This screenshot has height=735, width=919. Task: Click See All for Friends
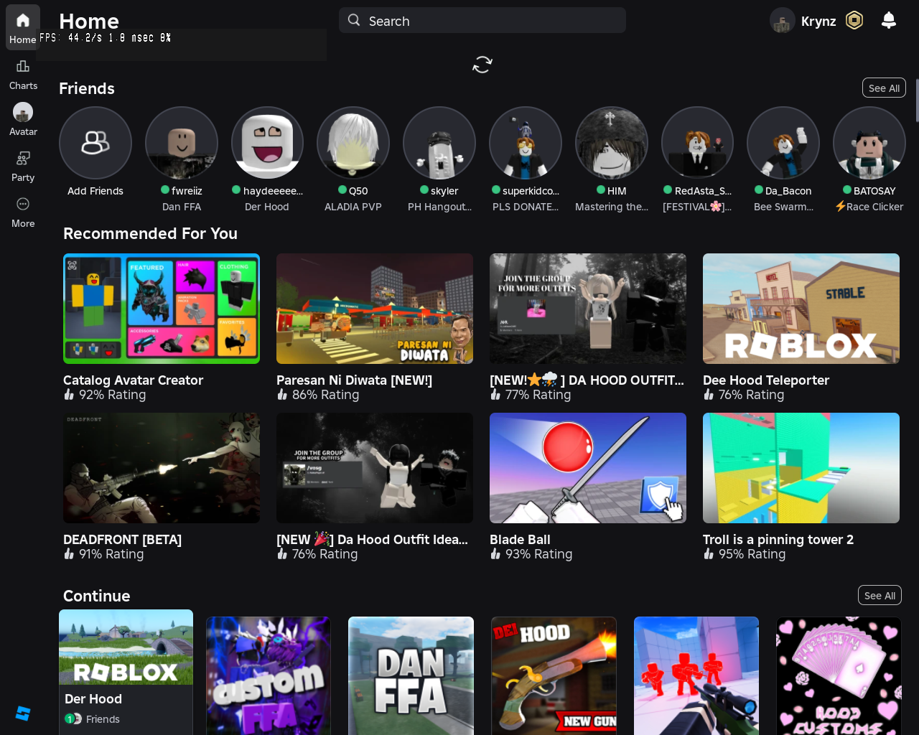pos(884,88)
